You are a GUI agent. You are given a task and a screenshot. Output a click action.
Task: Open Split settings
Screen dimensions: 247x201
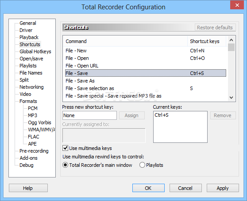point(24,80)
